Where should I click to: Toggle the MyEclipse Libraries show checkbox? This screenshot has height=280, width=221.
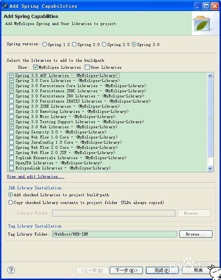click(x=35, y=67)
